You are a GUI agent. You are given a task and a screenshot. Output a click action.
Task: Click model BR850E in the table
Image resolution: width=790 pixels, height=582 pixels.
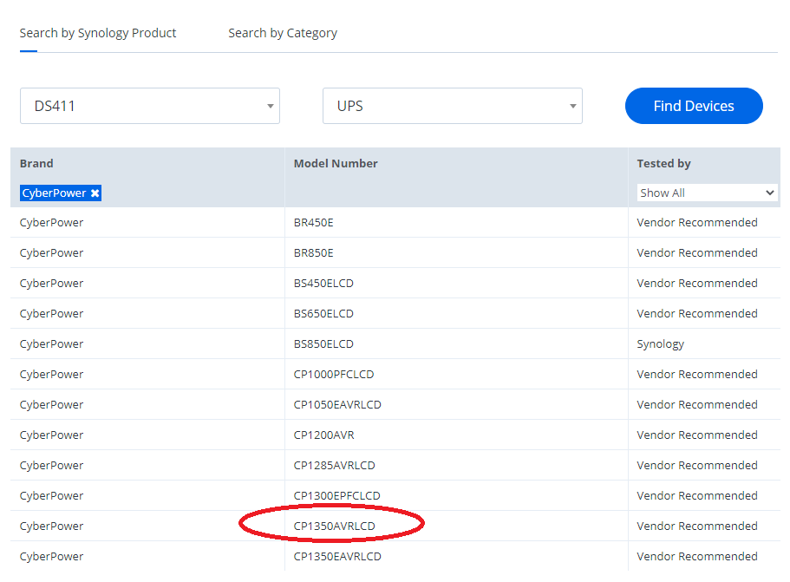click(313, 253)
